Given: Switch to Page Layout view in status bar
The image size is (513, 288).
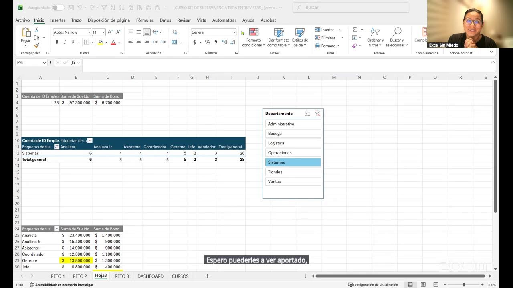Looking at the screenshot, I should click(423, 285).
